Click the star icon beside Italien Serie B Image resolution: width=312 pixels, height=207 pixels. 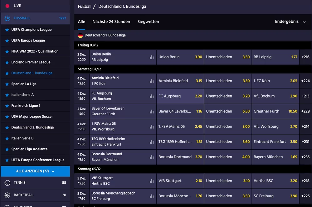pyautogui.click(x=7, y=138)
